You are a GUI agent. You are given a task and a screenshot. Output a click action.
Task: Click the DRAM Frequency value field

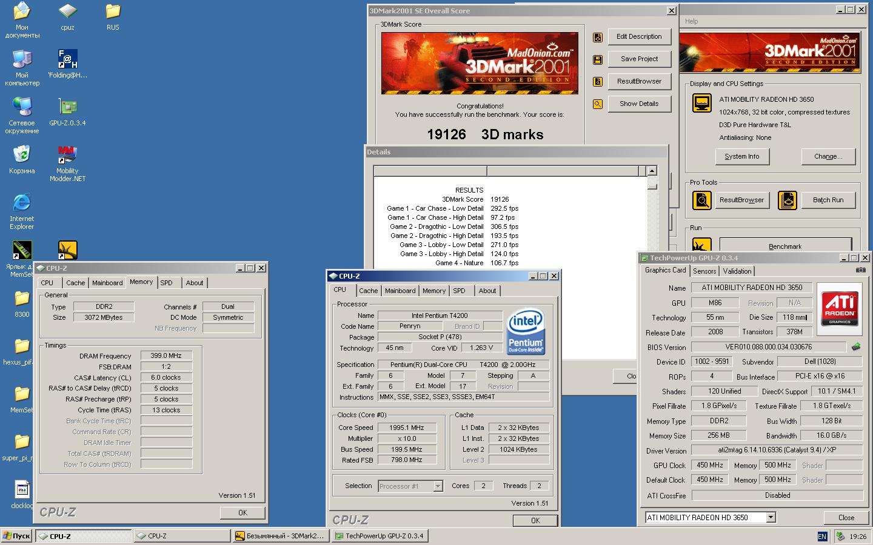166,355
